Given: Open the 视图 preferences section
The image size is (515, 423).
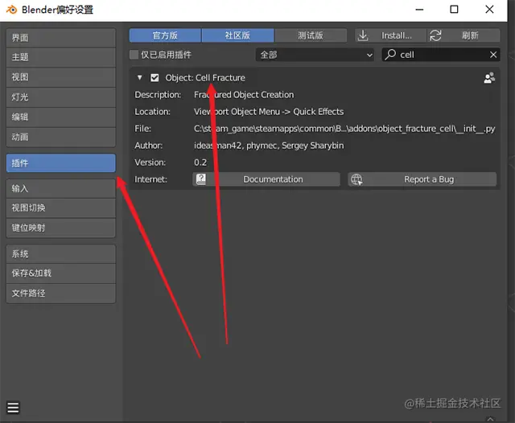Looking at the screenshot, I should (x=61, y=77).
